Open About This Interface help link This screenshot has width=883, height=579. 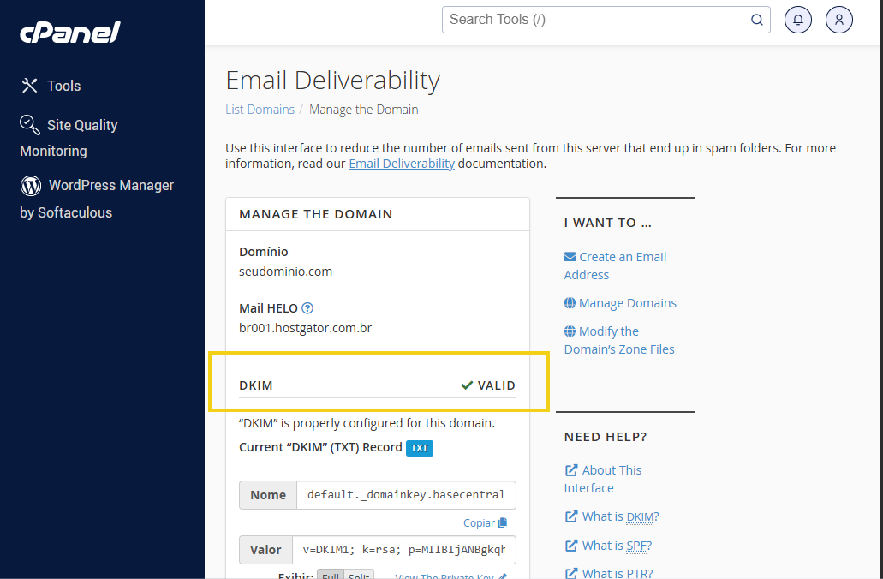coord(603,479)
